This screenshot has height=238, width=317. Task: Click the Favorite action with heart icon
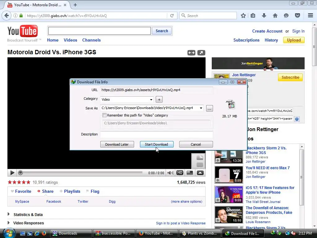point(21,191)
